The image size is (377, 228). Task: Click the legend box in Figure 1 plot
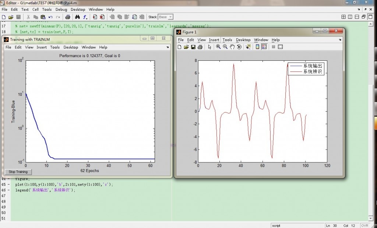pyautogui.click(x=306, y=69)
